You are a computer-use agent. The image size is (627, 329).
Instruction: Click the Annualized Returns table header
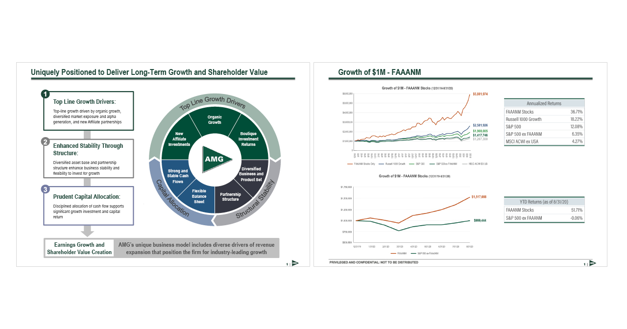coord(544,103)
